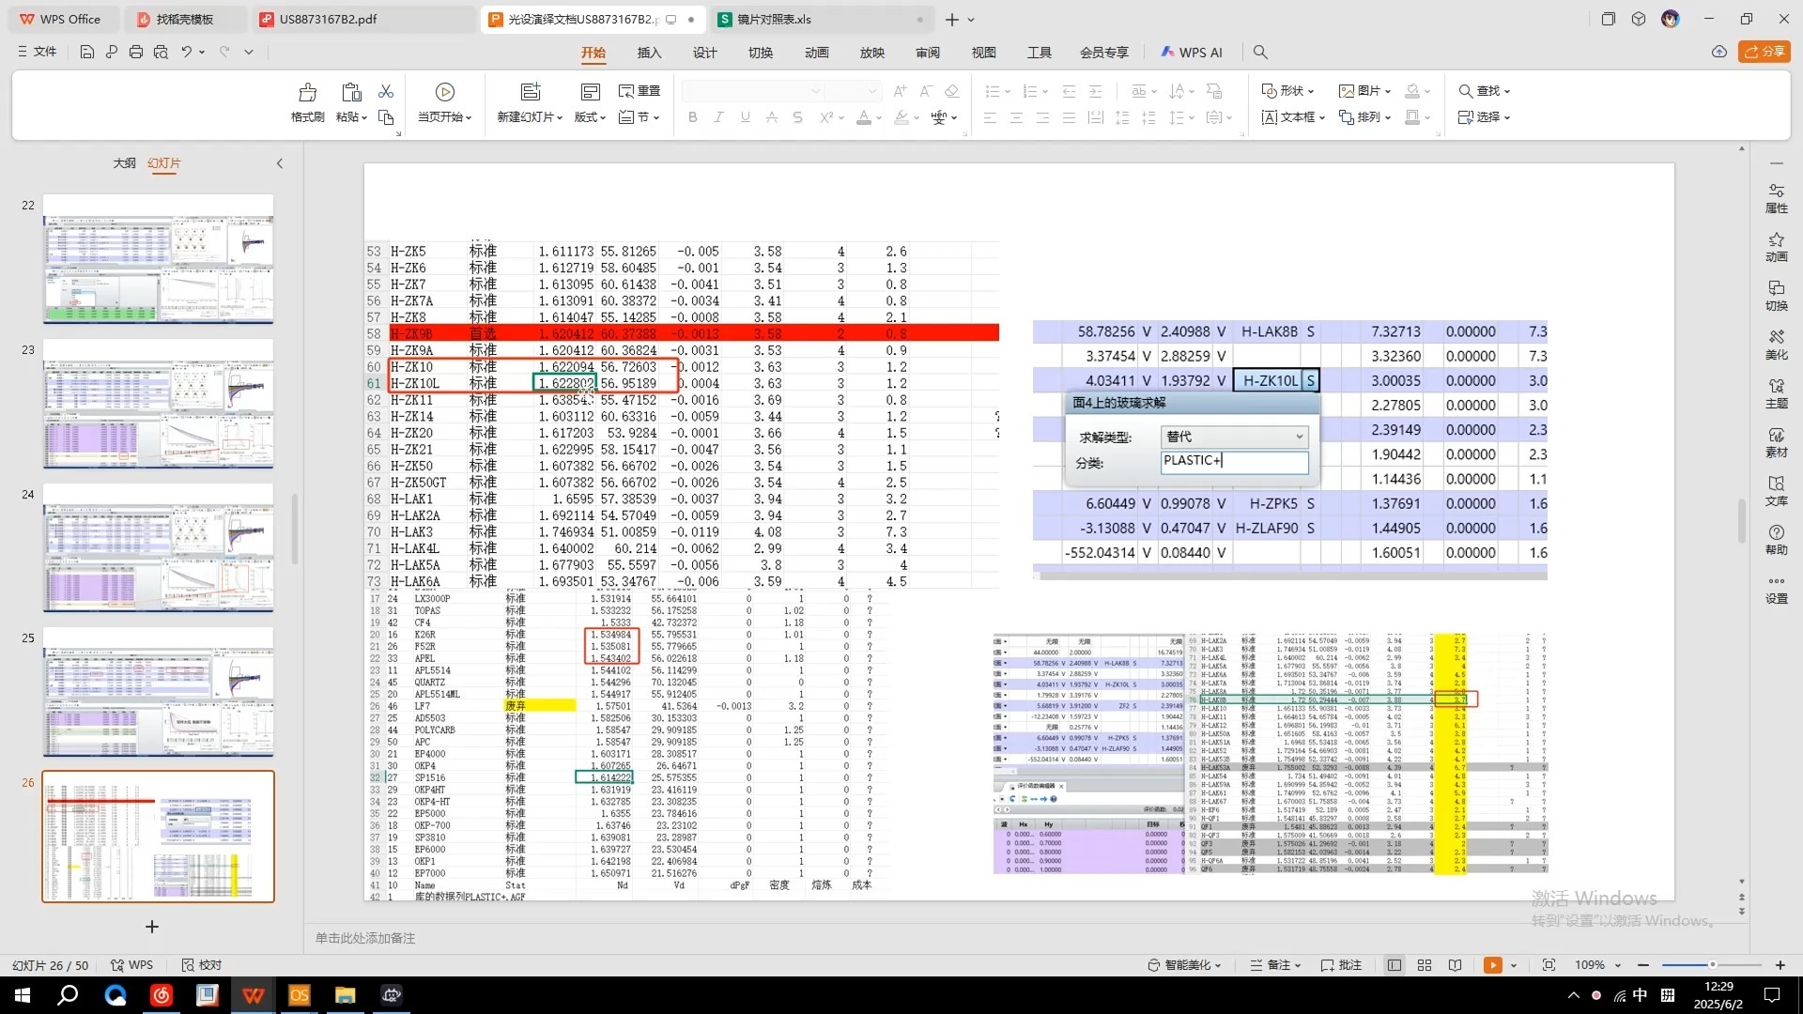This screenshot has height=1014, width=1803.
Task: Click the Text Box (文本框) icon
Action: tap(1270, 117)
